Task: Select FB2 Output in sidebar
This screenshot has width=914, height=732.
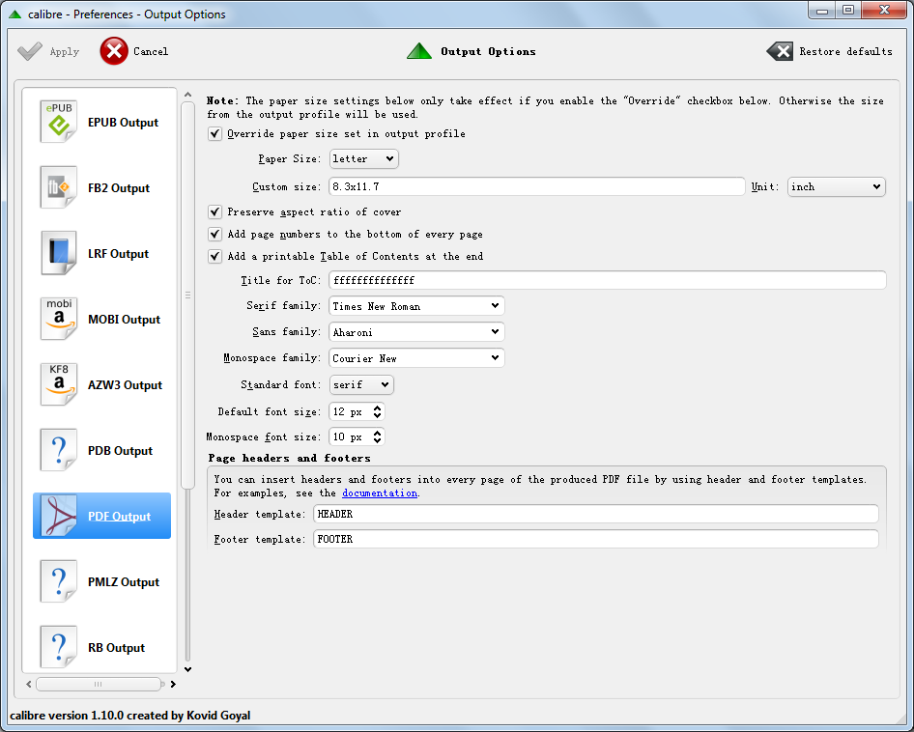Action: pyautogui.click(x=102, y=187)
